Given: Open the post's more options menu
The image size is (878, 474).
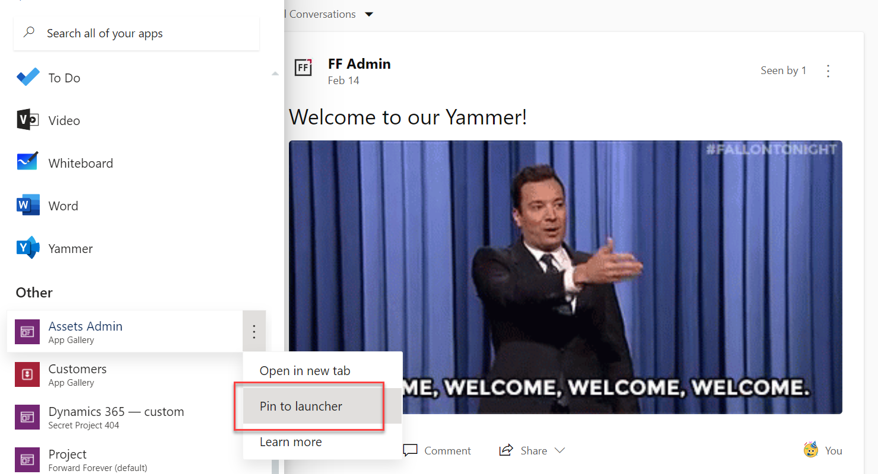Looking at the screenshot, I should click(829, 71).
